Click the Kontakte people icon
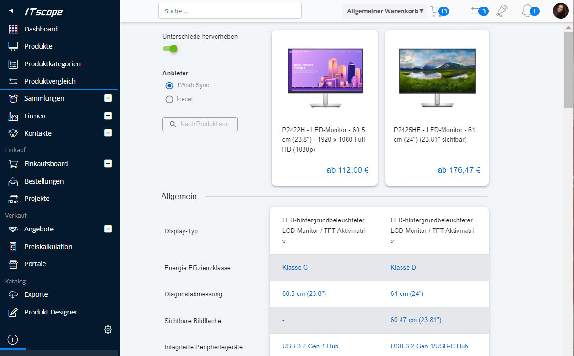Image resolution: width=574 pixels, height=356 pixels. (x=13, y=133)
